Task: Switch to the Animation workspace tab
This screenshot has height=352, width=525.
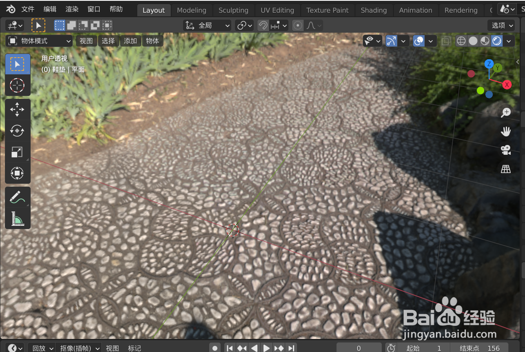Action: pos(416,10)
